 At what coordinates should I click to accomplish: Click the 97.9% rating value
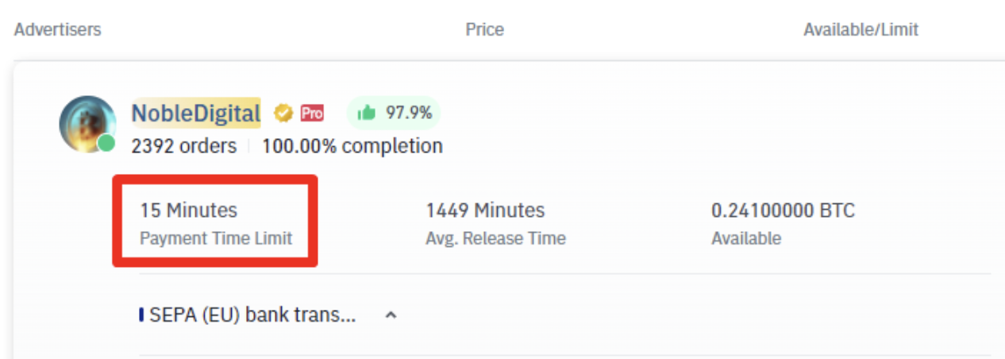pos(409,114)
